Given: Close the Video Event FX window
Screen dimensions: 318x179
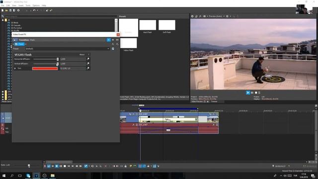Looking at the screenshot, I should tap(118, 34).
